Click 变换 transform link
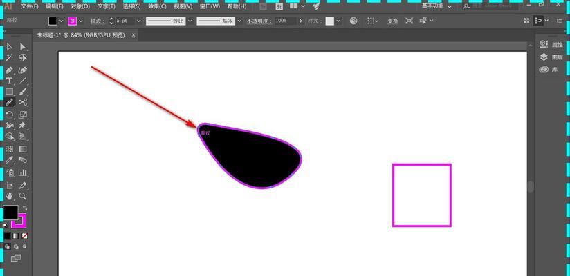Image resolution: width=570 pixels, height=276 pixels. coord(392,21)
